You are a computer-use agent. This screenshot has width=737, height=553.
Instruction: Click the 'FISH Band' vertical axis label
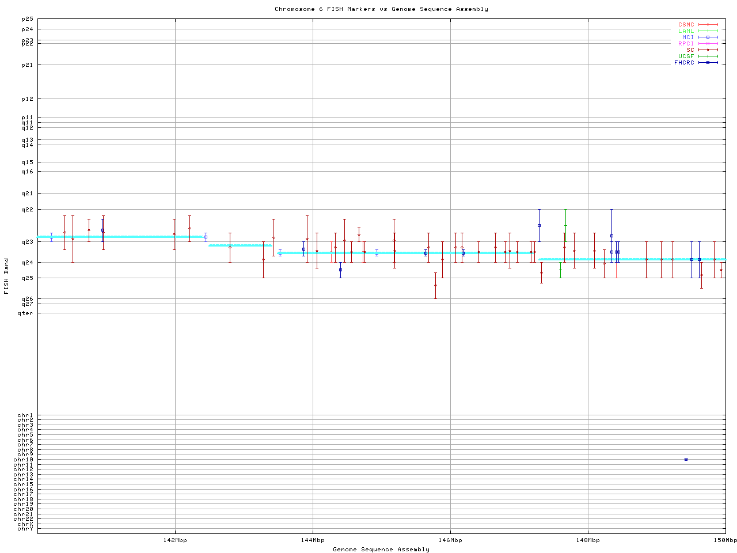pos(6,276)
